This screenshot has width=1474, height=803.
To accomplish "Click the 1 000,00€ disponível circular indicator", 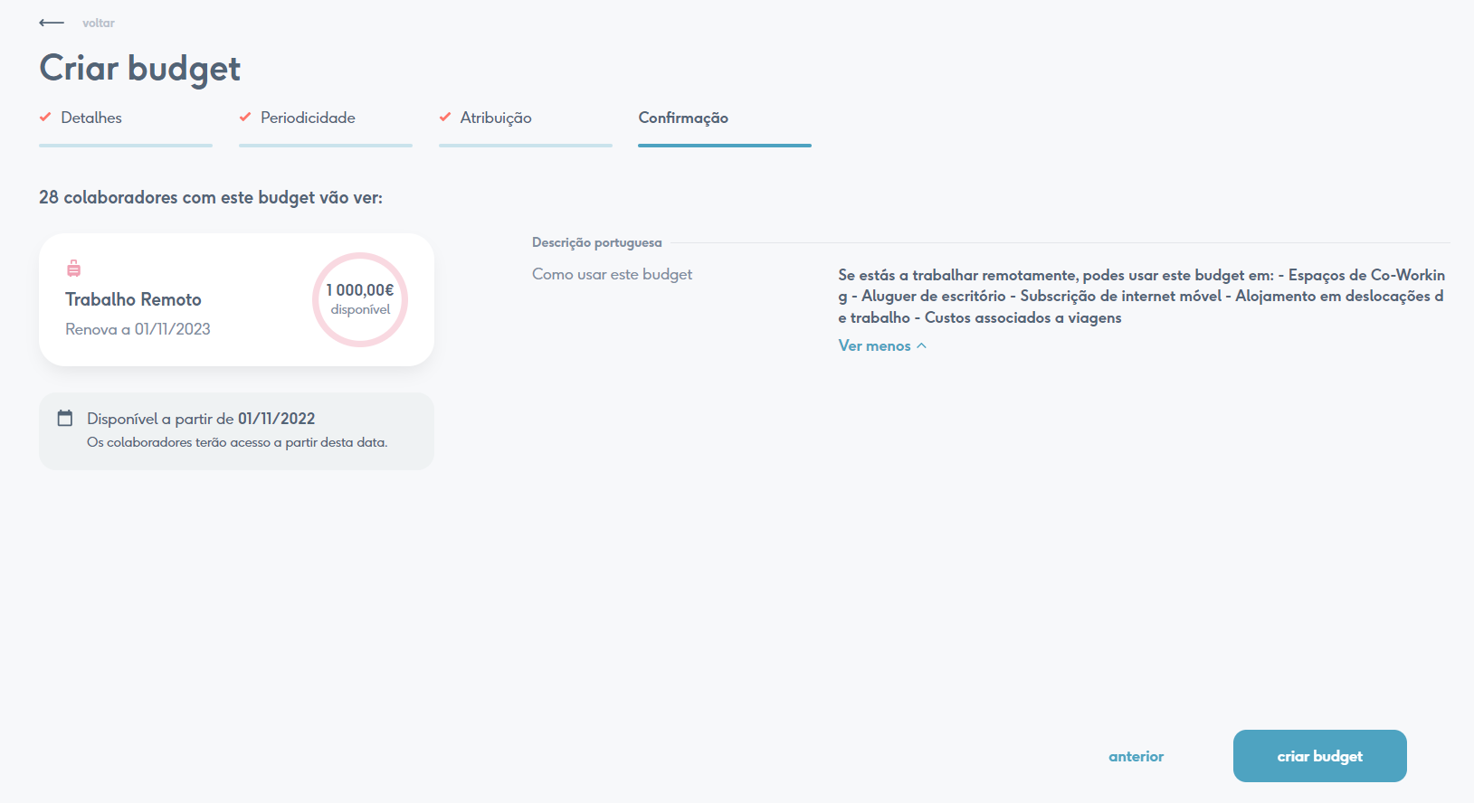I will (x=360, y=299).
